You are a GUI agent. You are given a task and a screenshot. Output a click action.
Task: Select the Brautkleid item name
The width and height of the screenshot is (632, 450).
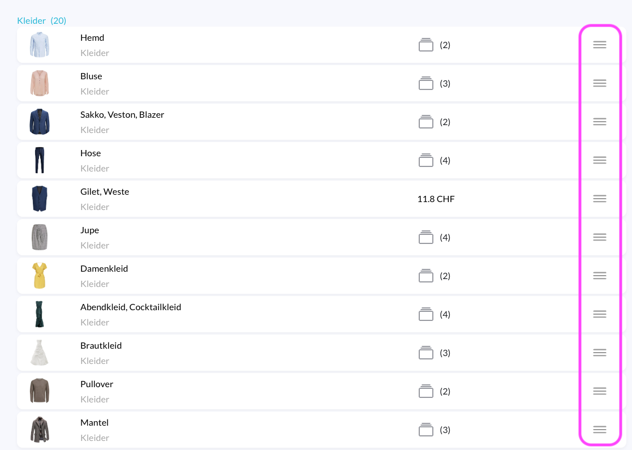point(101,345)
